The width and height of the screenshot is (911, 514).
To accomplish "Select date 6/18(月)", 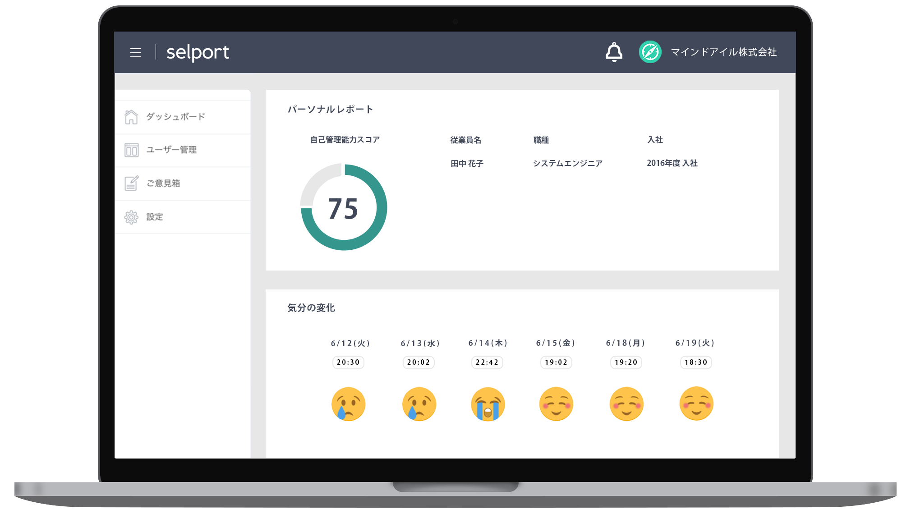I will [x=626, y=343].
